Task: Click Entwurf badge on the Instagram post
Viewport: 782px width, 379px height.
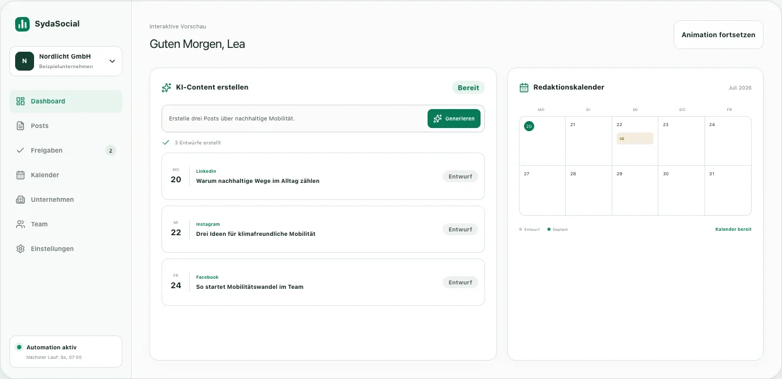Action: point(460,230)
